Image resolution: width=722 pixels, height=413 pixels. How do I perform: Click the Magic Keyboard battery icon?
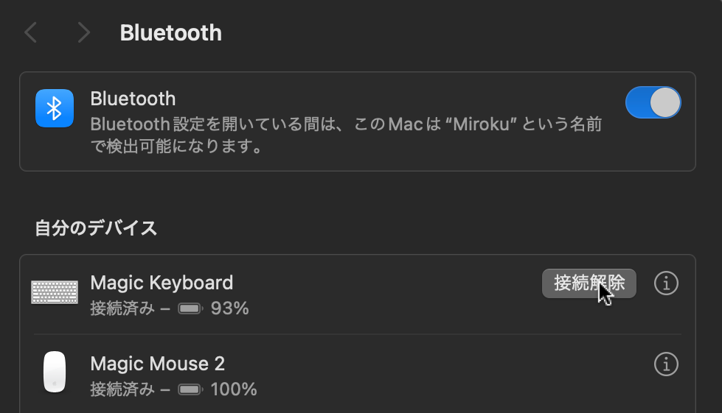190,308
